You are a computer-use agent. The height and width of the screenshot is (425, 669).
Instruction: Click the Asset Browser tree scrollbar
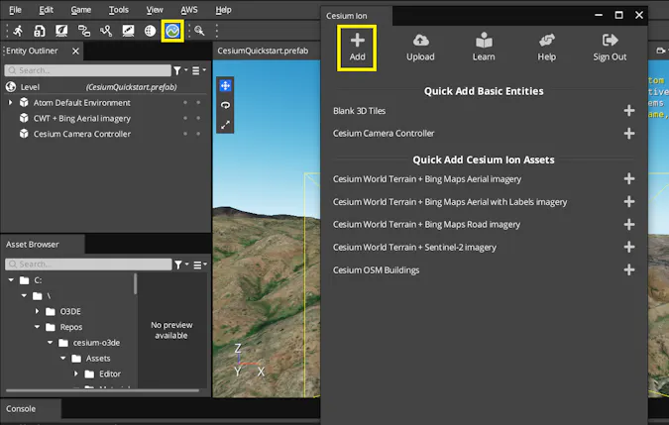click(x=135, y=284)
